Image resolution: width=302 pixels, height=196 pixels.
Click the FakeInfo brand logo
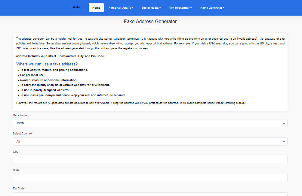(76, 8)
